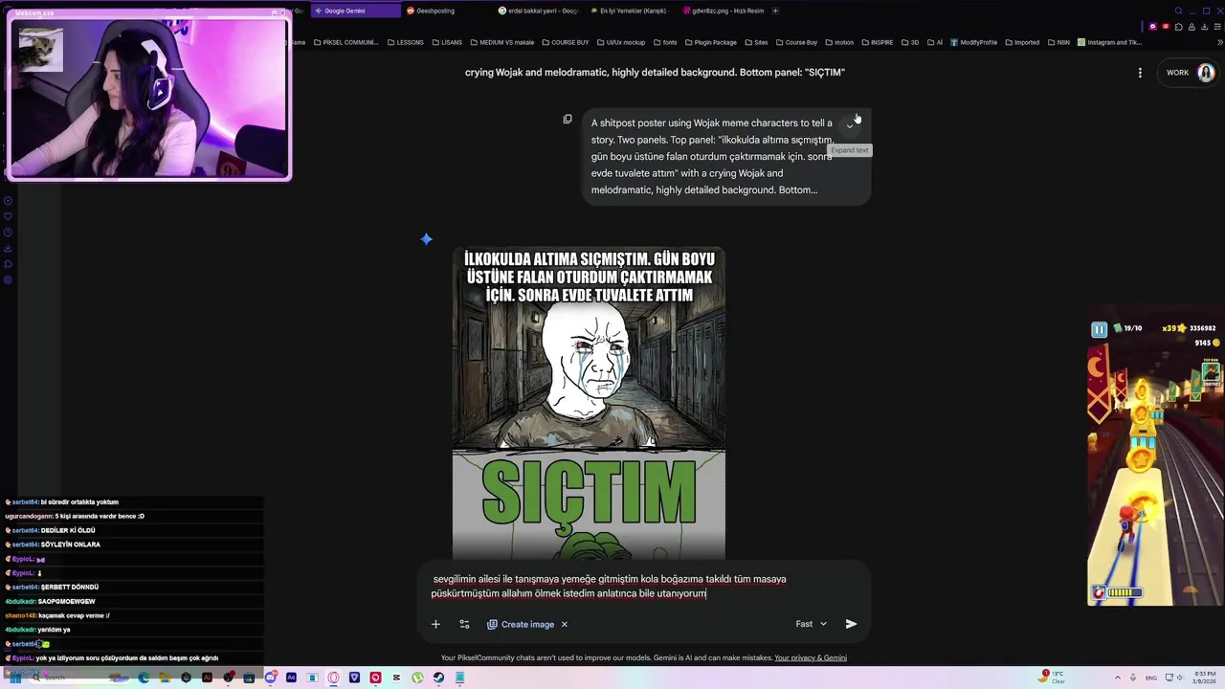Viewport: 1225px width, 689px height.
Task: Open After Effects from the taskbar
Action: click(x=291, y=678)
